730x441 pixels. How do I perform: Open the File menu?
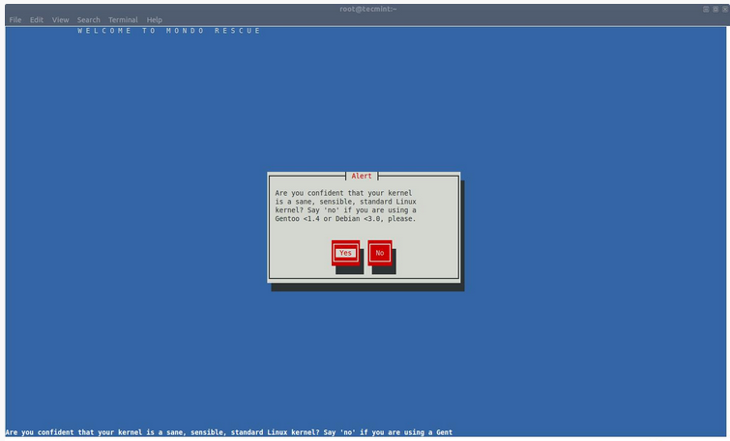[x=15, y=20]
